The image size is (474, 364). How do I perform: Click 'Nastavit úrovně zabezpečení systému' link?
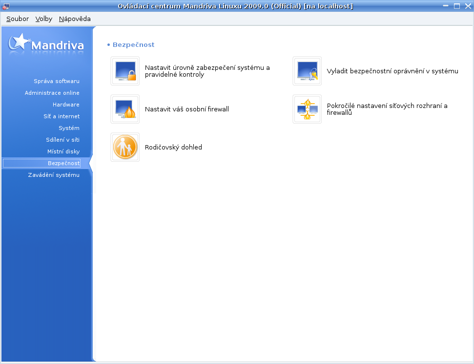click(207, 71)
